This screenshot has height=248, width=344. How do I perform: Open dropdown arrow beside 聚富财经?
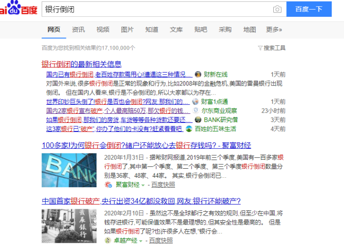pos(142,185)
